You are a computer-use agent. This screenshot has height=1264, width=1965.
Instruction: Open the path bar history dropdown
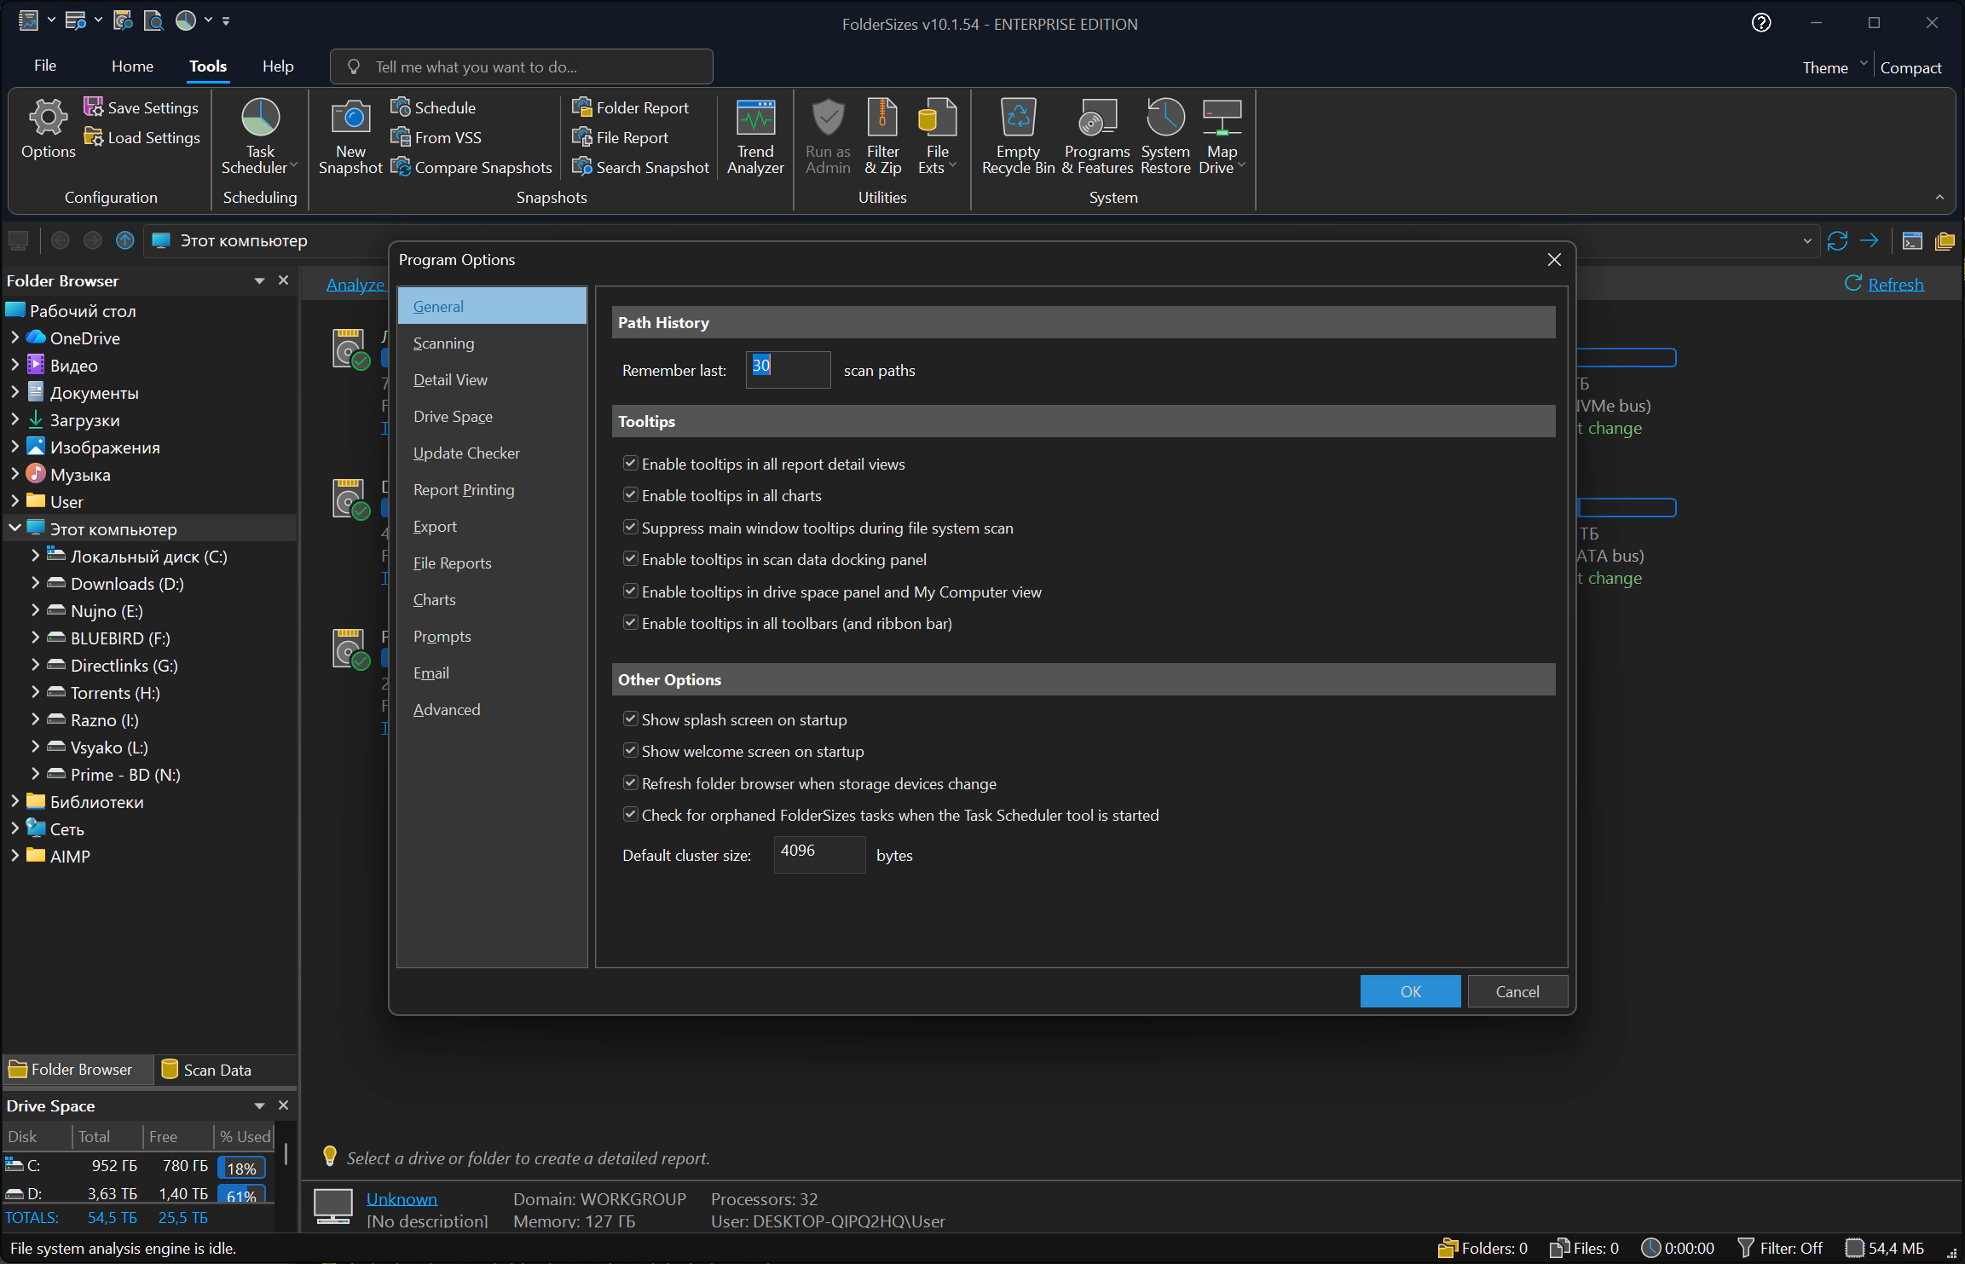click(1807, 241)
